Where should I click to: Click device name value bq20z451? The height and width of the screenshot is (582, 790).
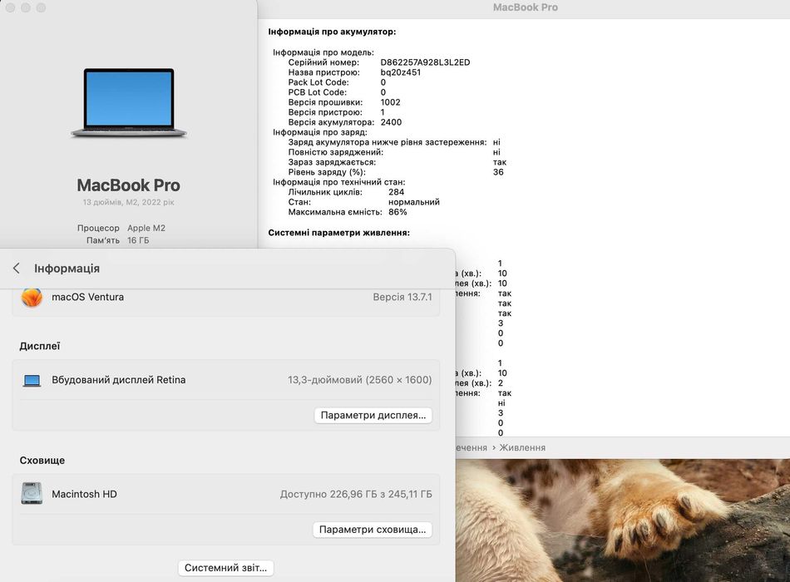(401, 72)
